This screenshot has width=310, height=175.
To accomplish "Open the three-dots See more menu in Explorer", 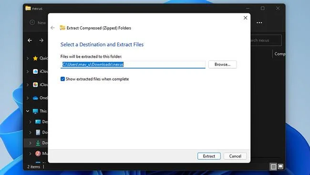I will tap(259, 23).
